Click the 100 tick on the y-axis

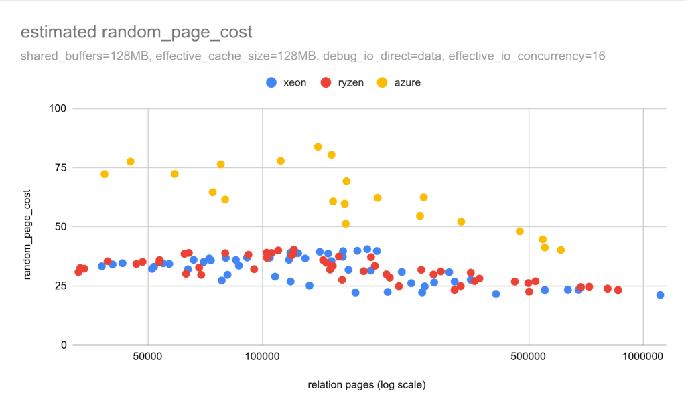coord(59,108)
